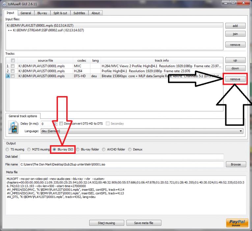Switch to the Subtitles tab
This screenshot has height=231, width=252.
pos(79,13)
